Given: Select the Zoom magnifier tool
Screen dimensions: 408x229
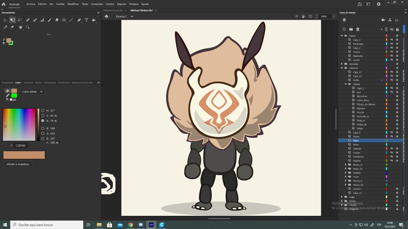Looking at the screenshot, I should click(28, 27).
